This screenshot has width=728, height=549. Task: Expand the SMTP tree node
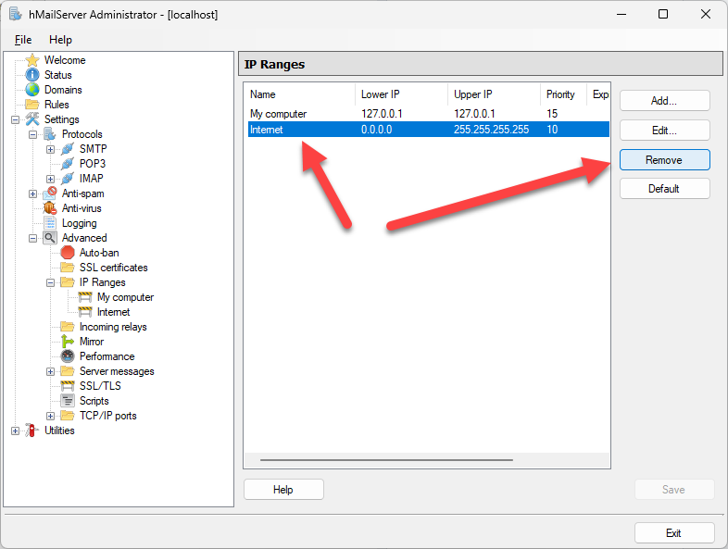[51, 149]
